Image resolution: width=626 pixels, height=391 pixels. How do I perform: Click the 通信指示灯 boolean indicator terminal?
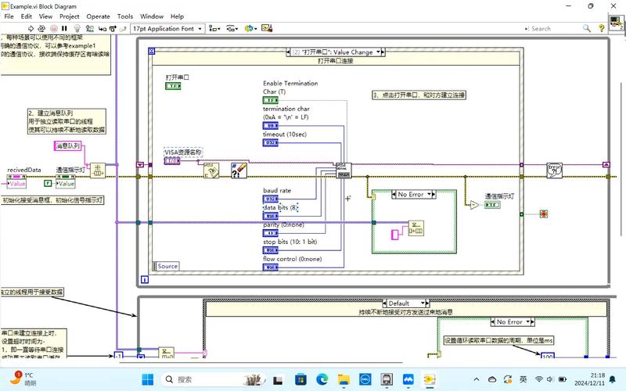coord(493,205)
